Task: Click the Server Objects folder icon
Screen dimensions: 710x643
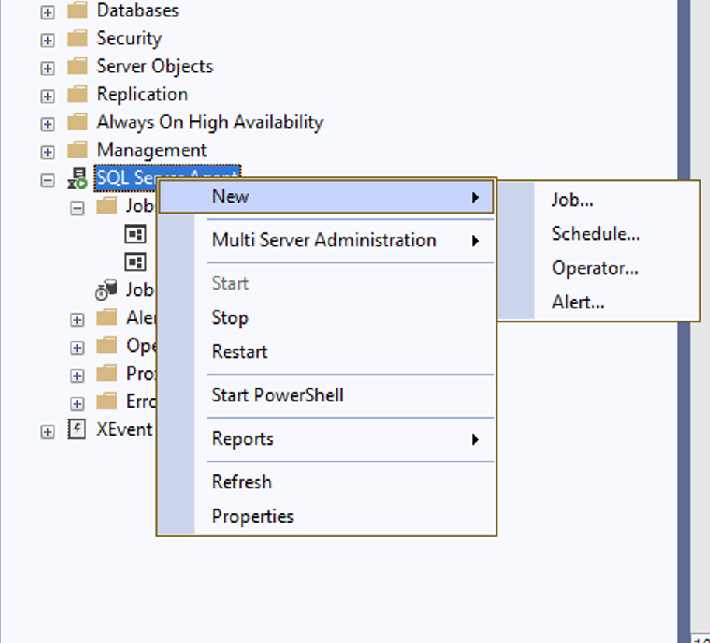Action: [x=78, y=66]
